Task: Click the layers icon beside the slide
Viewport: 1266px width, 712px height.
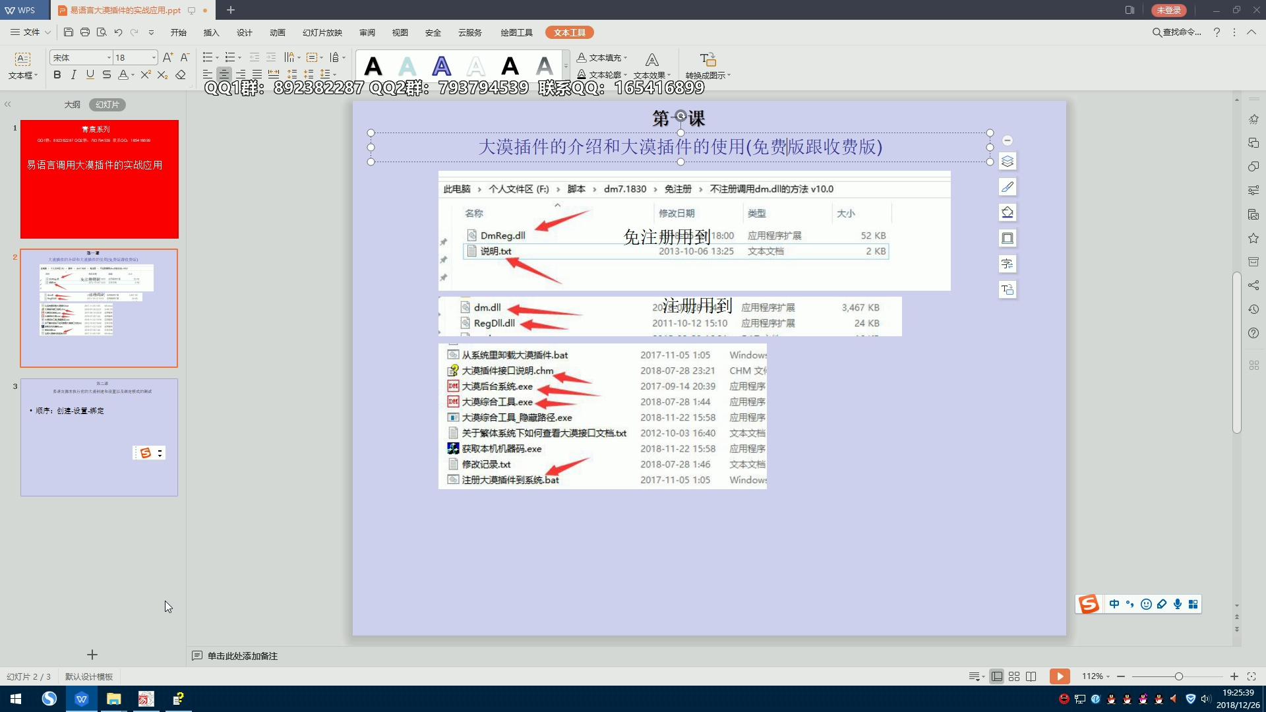Action: [1007, 162]
